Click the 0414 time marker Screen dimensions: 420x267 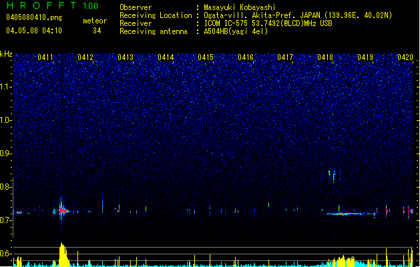tap(166, 57)
